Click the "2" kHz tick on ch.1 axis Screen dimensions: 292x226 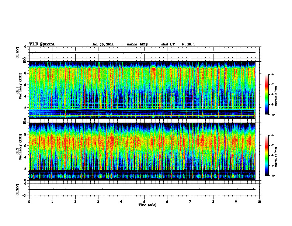click(x=25, y=108)
